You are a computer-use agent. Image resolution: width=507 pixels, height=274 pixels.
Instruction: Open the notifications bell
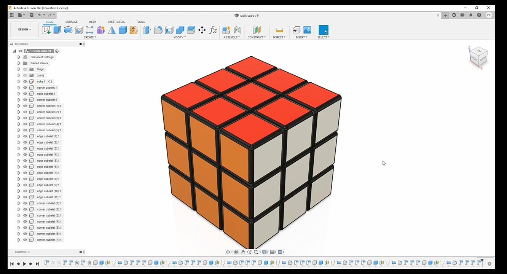[471, 15]
